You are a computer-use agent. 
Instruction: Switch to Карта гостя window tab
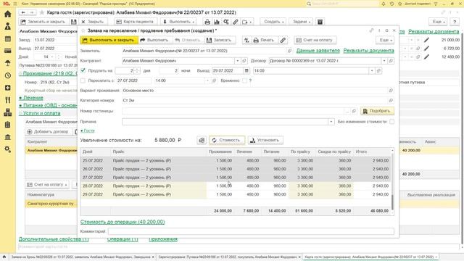click(371, 257)
